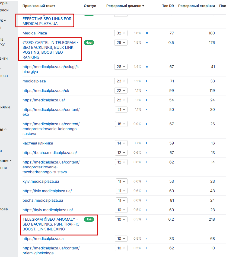Image resolution: width=226 pixels, height=257 pixels.
Task: Click Top DR value 99
Action: click(171, 91)
